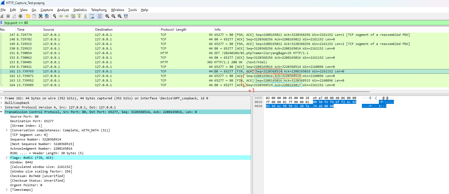This screenshot has width=449, height=194.
Task: Expand the Frame 161 tree node
Action: tap(2, 98)
